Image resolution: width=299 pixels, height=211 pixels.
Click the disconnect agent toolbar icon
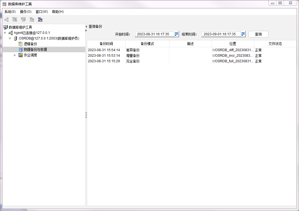tap(40, 19)
